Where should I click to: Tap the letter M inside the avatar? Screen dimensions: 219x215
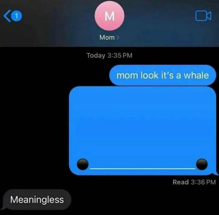tap(109, 16)
